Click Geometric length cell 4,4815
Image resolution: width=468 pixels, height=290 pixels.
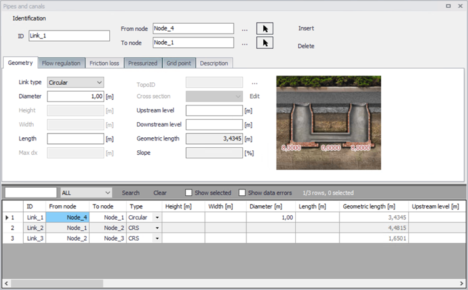374,228
